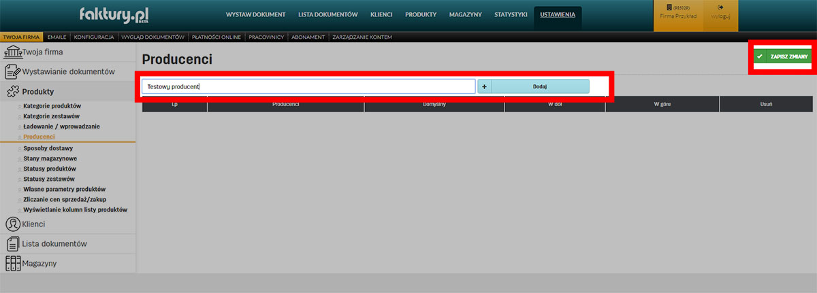Click the W dół column header
This screenshot has height=293, width=817.
(x=555, y=104)
